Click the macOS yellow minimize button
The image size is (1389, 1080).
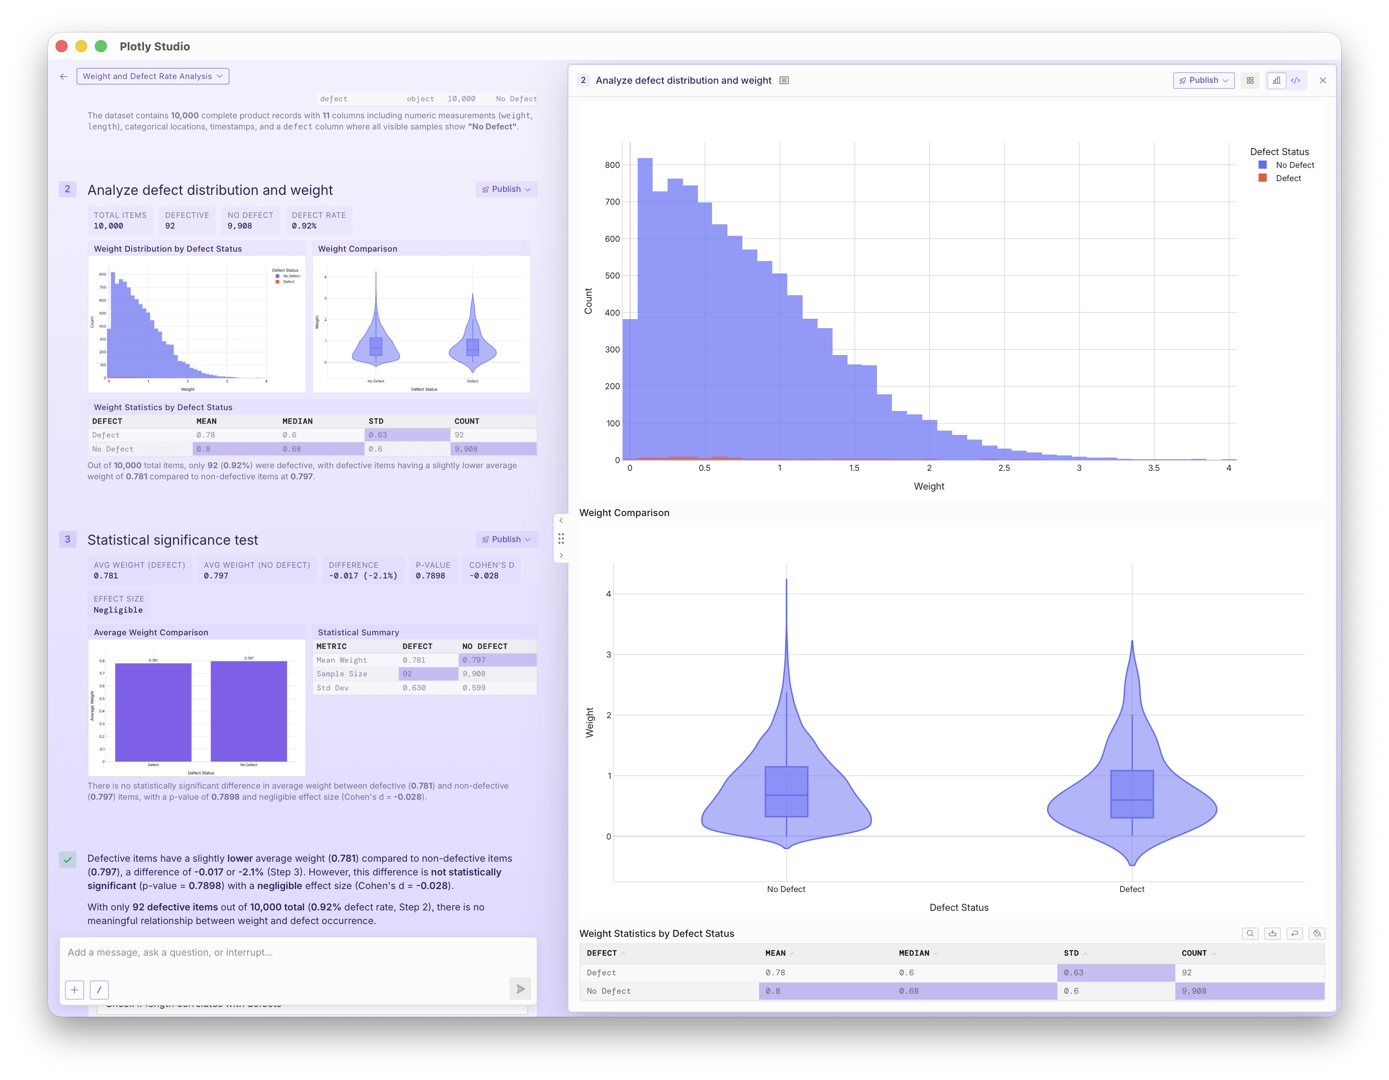click(x=81, y=47)
